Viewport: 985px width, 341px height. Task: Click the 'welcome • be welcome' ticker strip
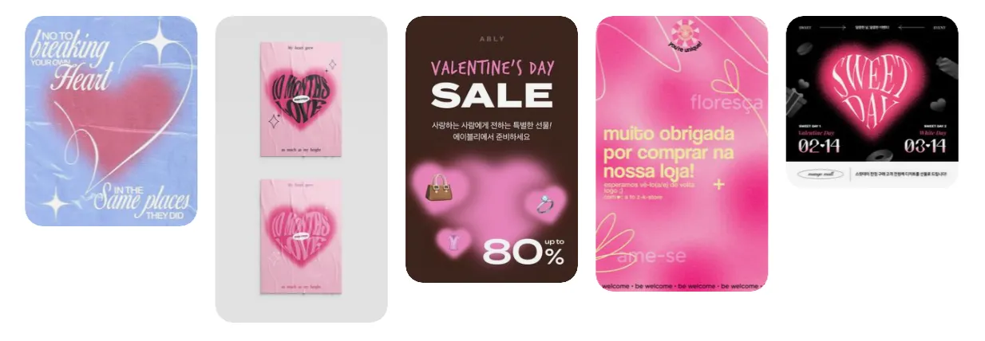coord(682,284)
